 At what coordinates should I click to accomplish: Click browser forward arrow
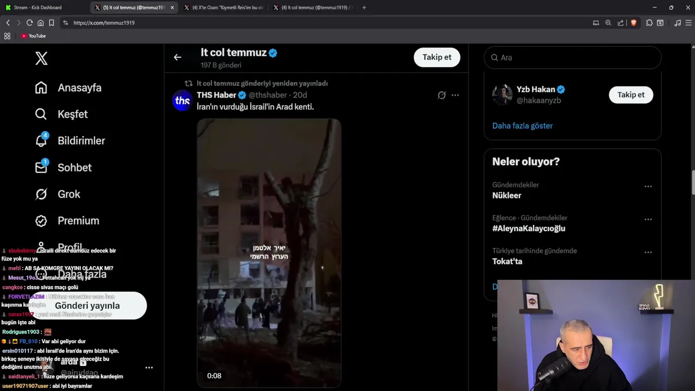tap(18, 23)
